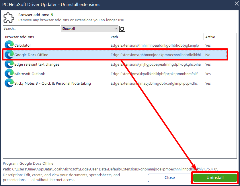240x186 pixels.
Task: Click the Description detail text
Action: click(61, 177)
